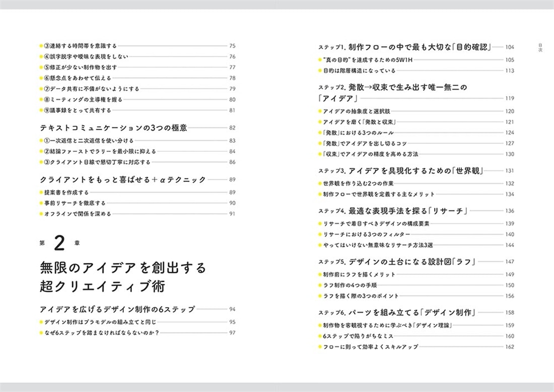Select '③クライアント目線で懇切丁寧に対応する'
This screenshot has width=554, height=392.
click(x=97, y=162)
